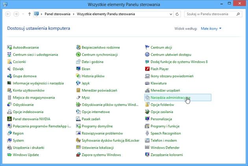Open Centrum sieci i udostępniania
Viewport: 248px width, 166px height.
[x=35, y=55]
